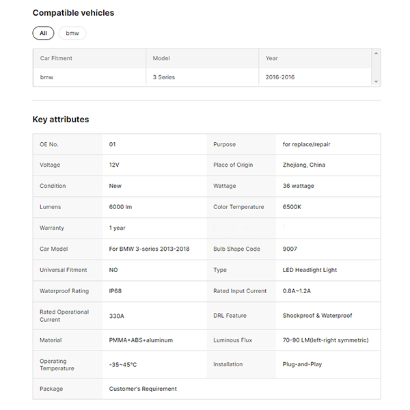Click the 'Key attributes' heading
410x410 pixels.
click(x=61, y=120)
